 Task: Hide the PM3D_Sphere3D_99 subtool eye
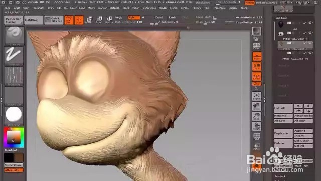pos(310,53)
